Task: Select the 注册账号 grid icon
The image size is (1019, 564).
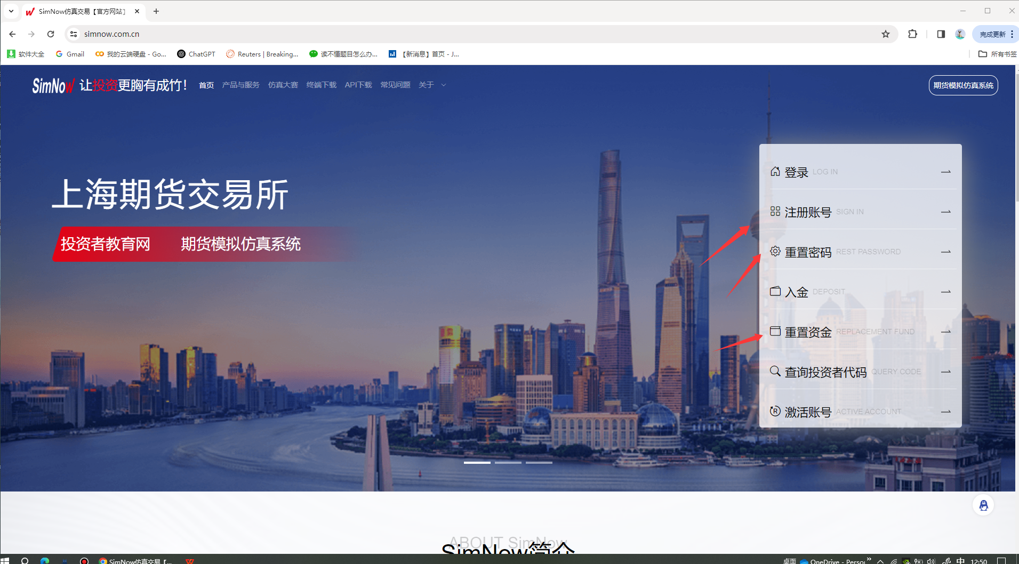Action: (776, 211)
